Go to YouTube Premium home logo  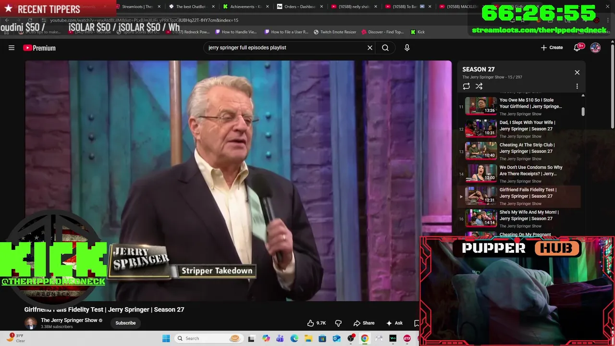pos(39,48)
